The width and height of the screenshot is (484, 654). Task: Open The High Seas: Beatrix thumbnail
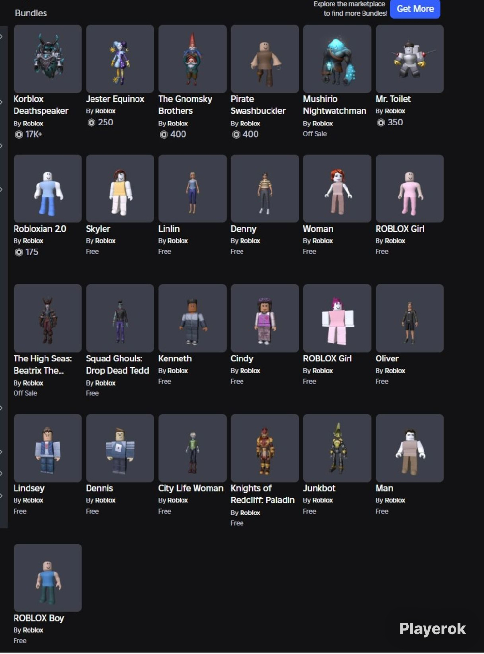pos(47,318)
